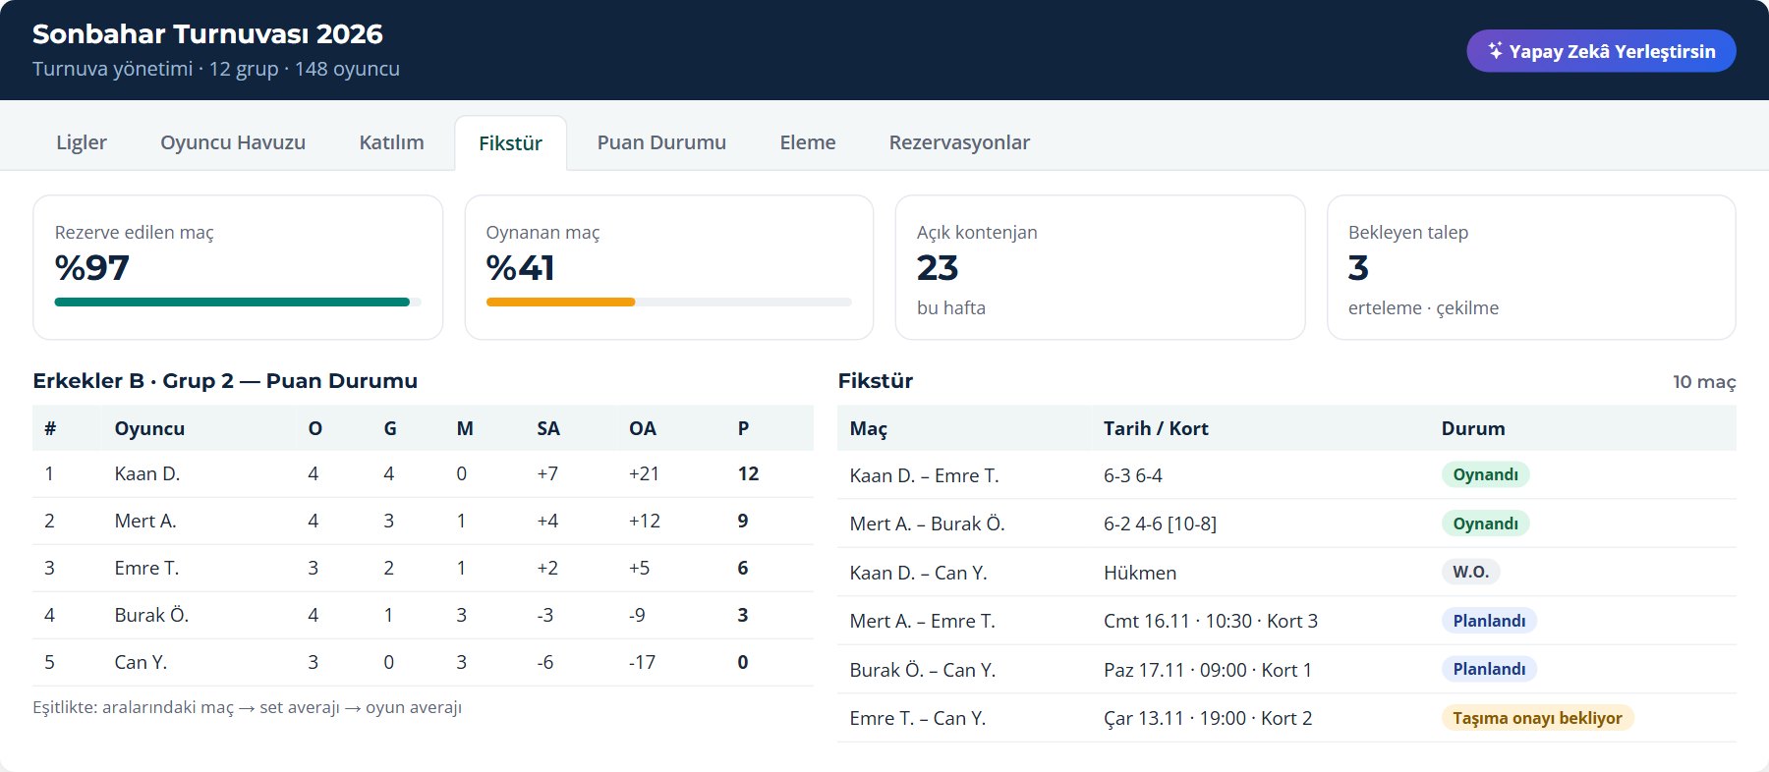
Task: Click the W.O. status badge
Action: (1470, 572)
